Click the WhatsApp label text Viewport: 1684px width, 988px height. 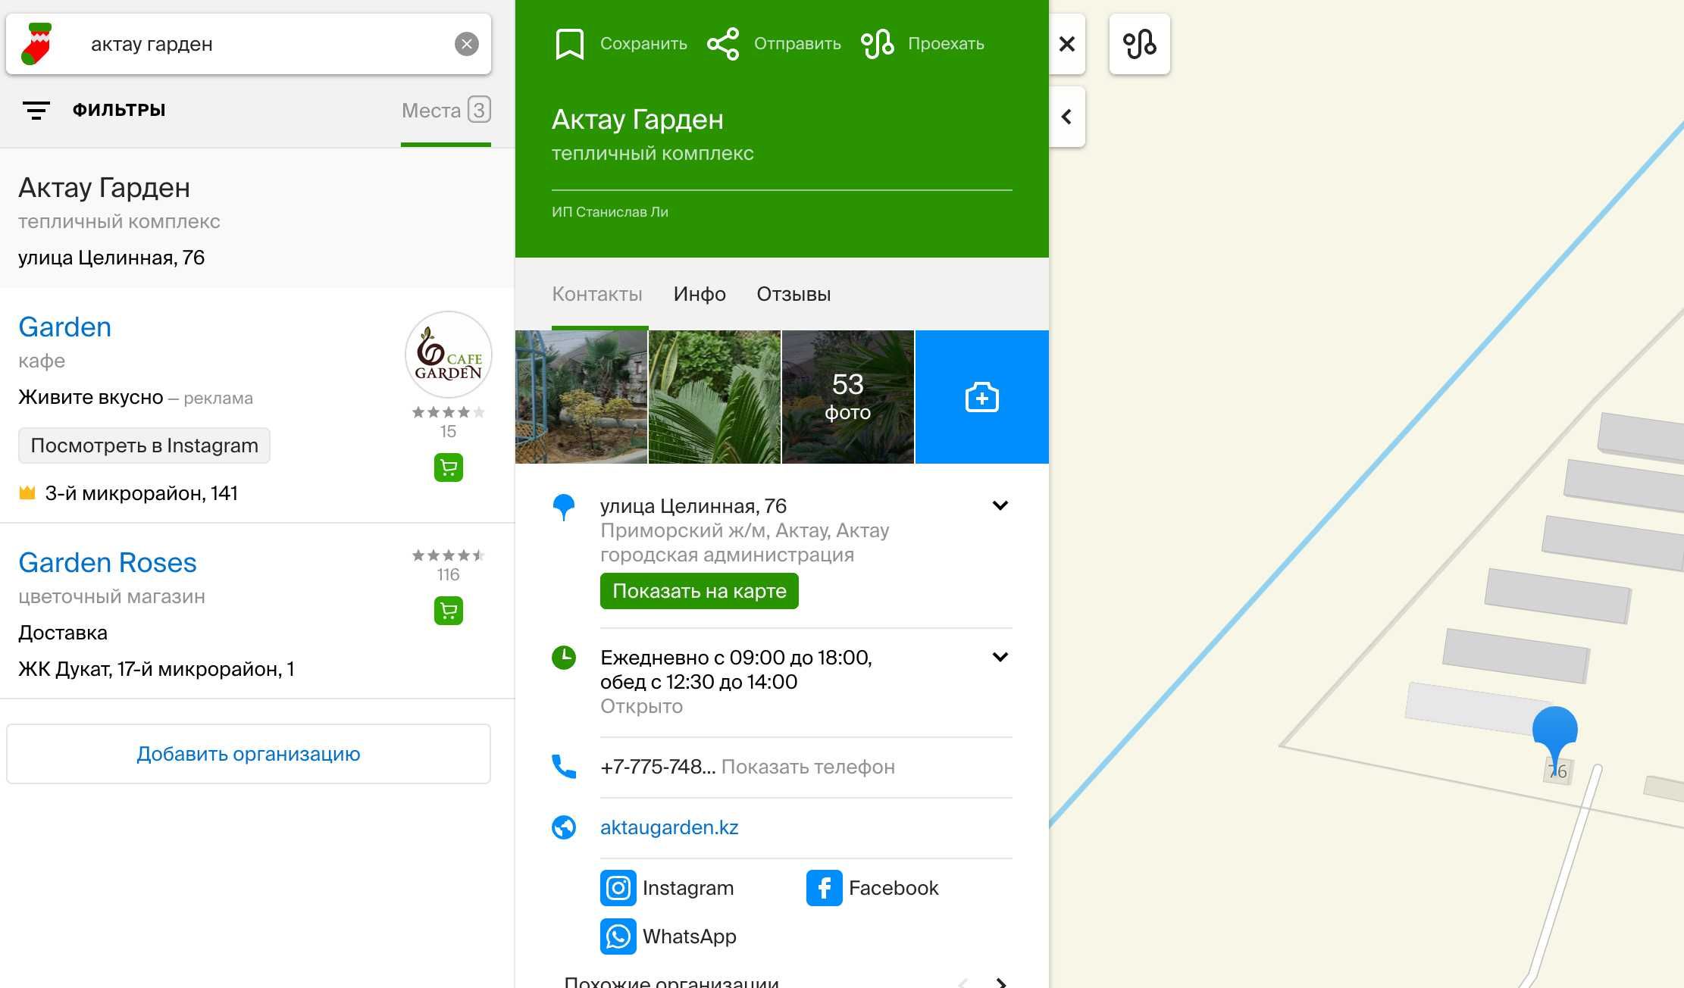690,936
